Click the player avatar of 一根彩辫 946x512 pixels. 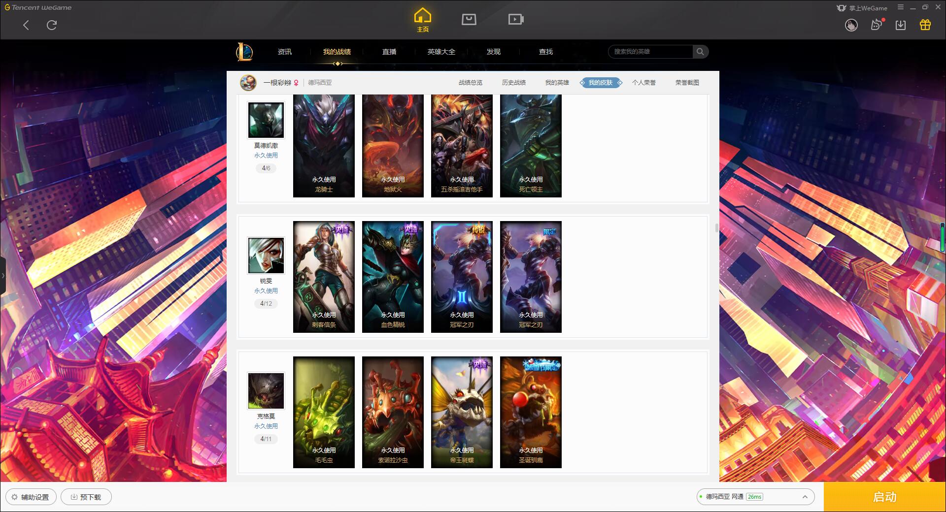click(248, 82)
